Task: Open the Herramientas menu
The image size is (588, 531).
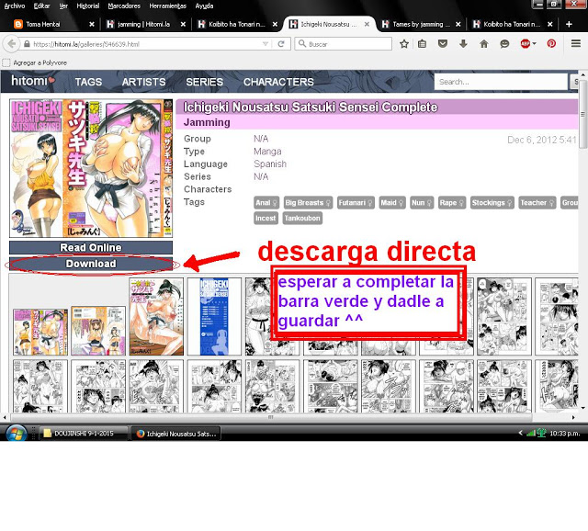Action: [167, 6]
